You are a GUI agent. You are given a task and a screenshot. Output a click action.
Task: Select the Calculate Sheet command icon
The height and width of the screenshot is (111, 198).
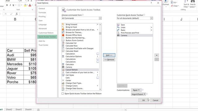pyautogui.click(x=63, y=51)
